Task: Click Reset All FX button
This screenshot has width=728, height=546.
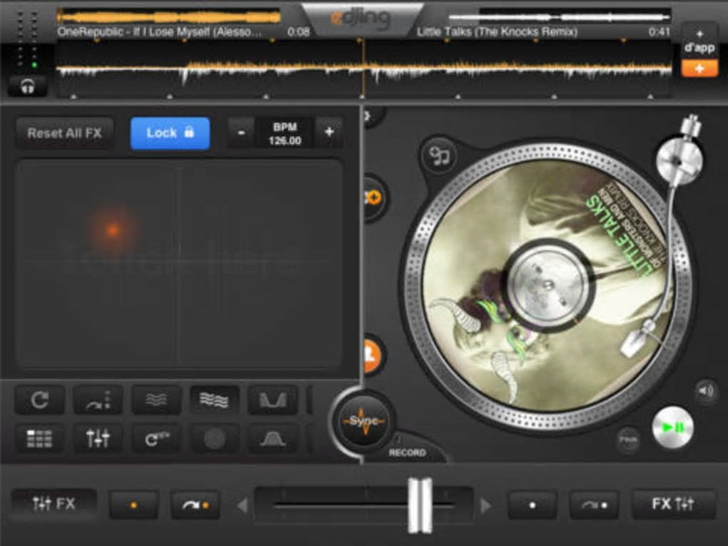Action: pos(64,133)
